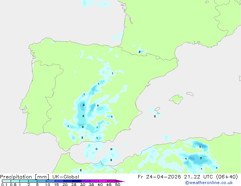Viewport: 241px width, 186px height.
Task: Click the '25' legend scale value
Action: 74,184
